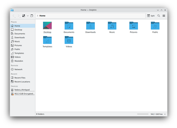Toggle the icons view mode button
177x128 pixels.
pyautogui.click(x=24, y=16)
